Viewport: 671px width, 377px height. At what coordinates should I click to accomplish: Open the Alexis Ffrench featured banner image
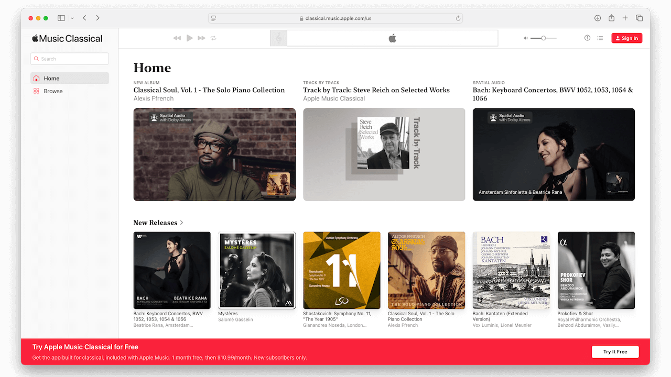pos(214,154)
